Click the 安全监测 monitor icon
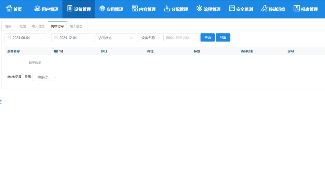The image size is (325, 186). (232, 9)
